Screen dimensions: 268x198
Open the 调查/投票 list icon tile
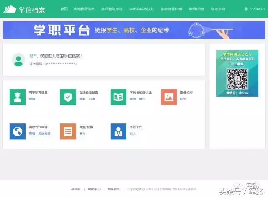(x=68, y=131)
